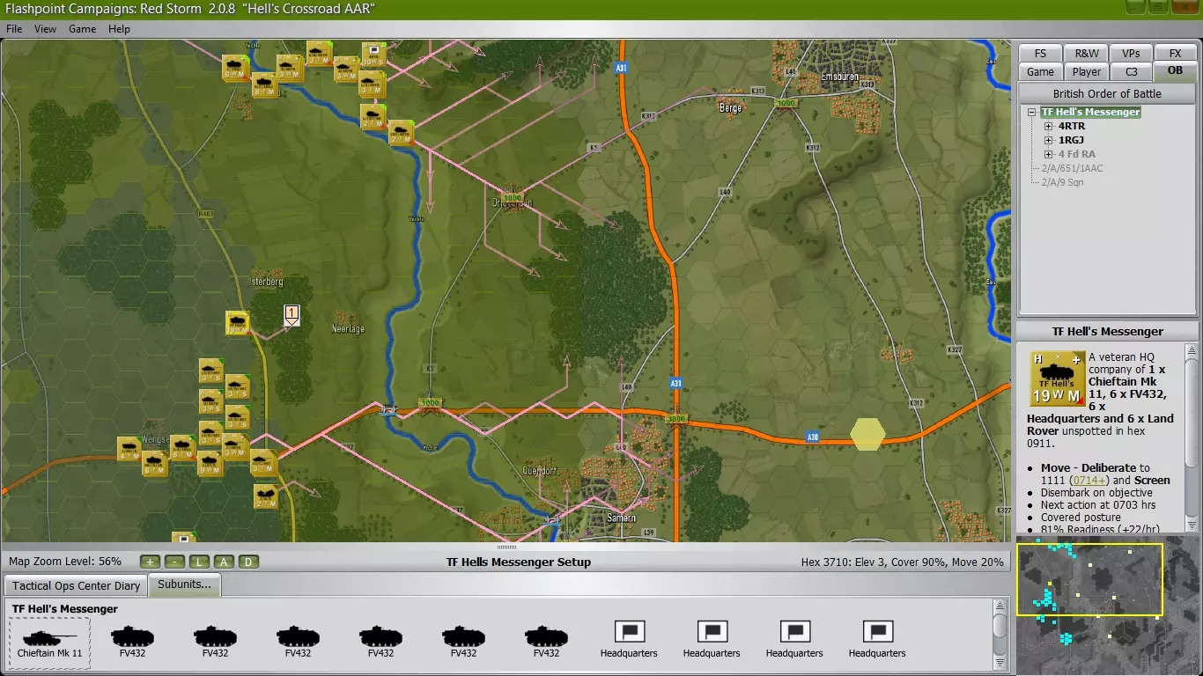
Task: Click the 'Hex 3710: Elev 3, Cover 90%, Move 20%' status text
Action: [903, 562]
